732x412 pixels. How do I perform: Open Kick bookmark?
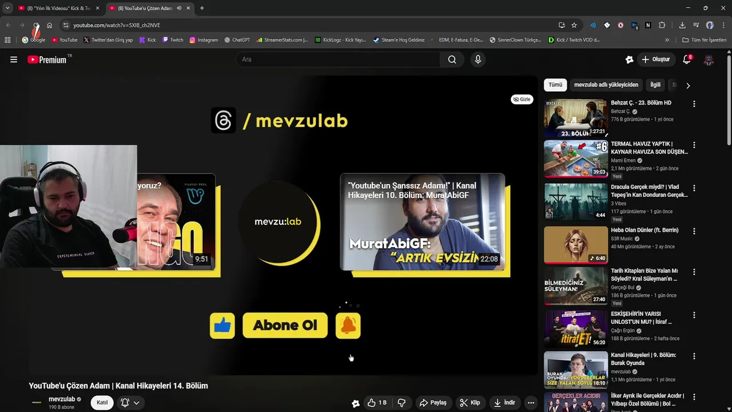[x=148, y=40]
